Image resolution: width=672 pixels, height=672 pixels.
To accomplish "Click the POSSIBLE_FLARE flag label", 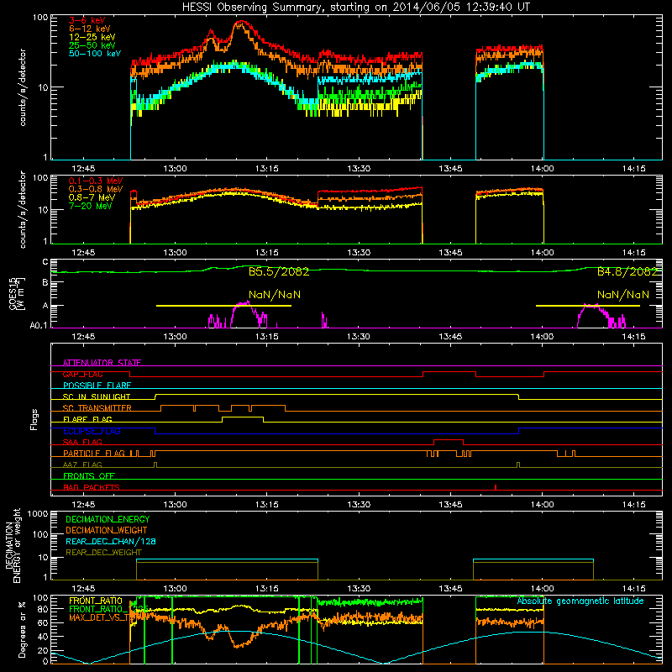I will tap(97, 386).
